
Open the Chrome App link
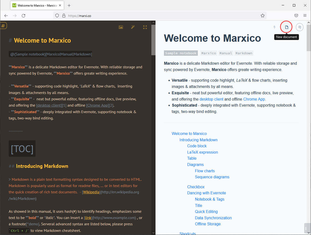click(x=254, y=99)
